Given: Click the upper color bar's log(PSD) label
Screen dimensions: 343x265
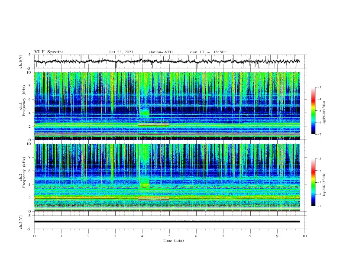Looking at the screenshot, I should click(324, 113).
